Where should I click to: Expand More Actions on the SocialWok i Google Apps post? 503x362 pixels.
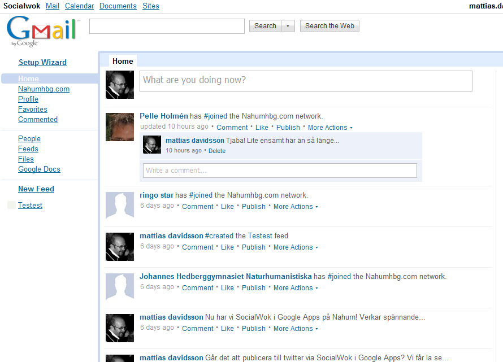pos(296,329)
